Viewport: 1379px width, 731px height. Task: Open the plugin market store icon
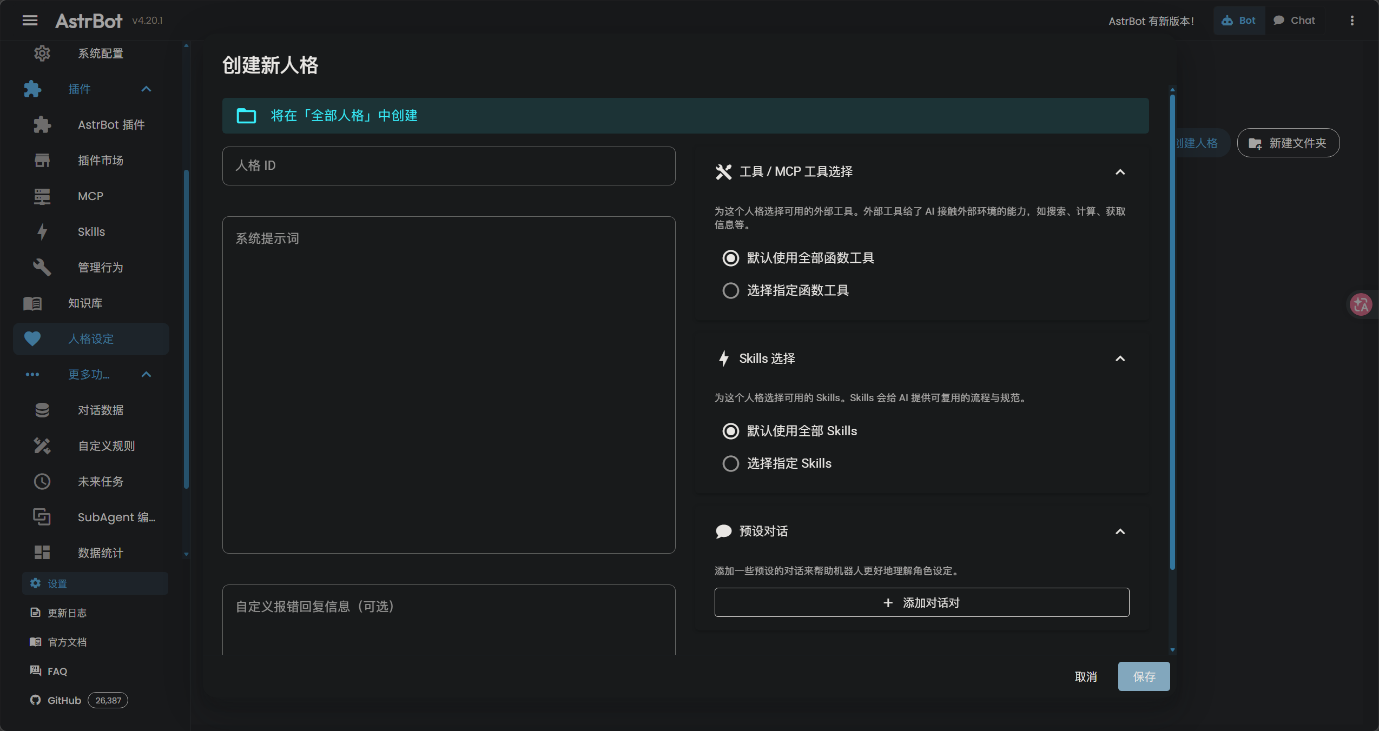click(42, 161)
